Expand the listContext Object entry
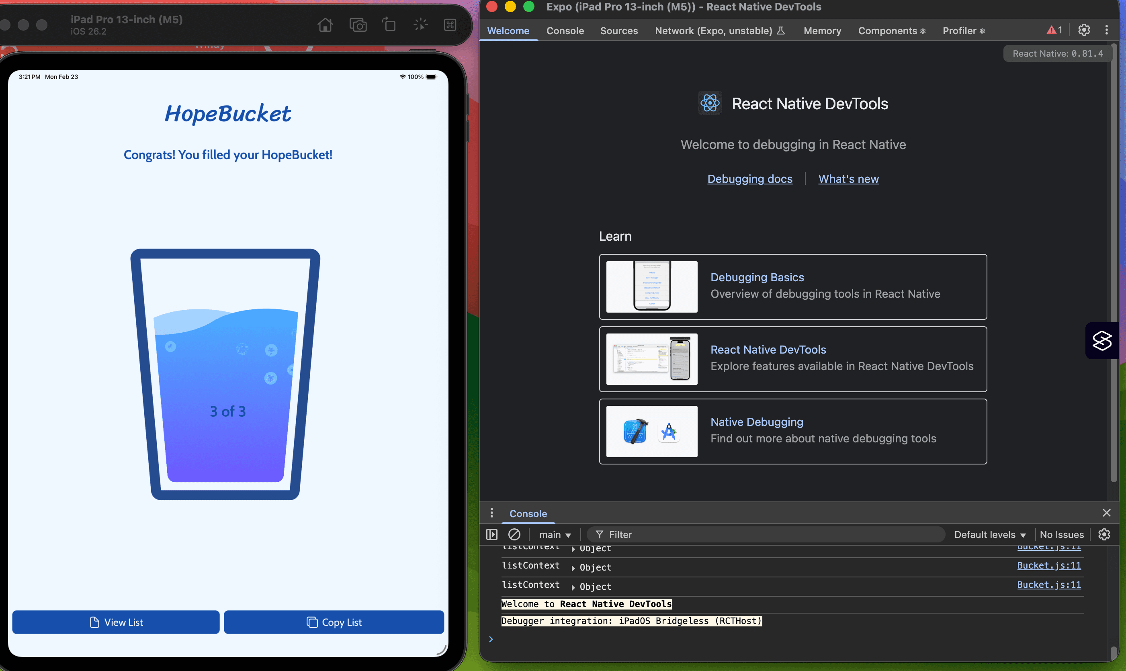Viewport: 1126px width, 671px height. 573,567
